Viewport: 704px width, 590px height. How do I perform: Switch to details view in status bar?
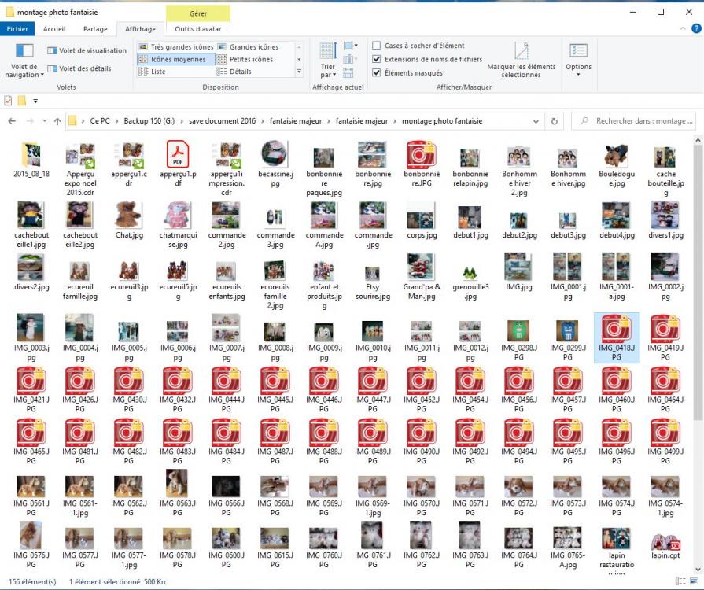pyautogui.click(x=680, y=581)
